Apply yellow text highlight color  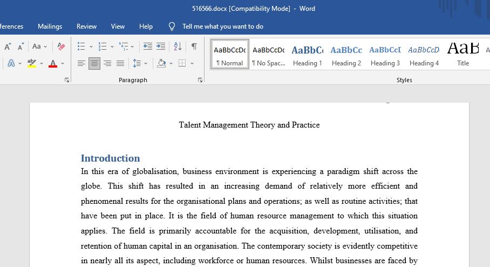pos(31,63)
